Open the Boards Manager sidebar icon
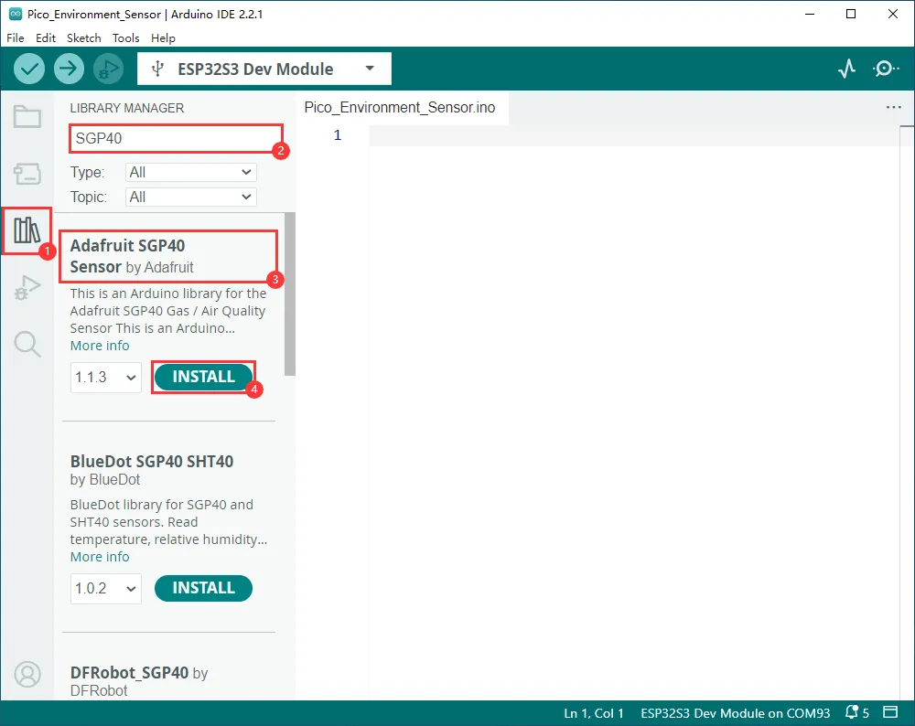This screenshot has height=726, width=915. click(x=27, y=174)
